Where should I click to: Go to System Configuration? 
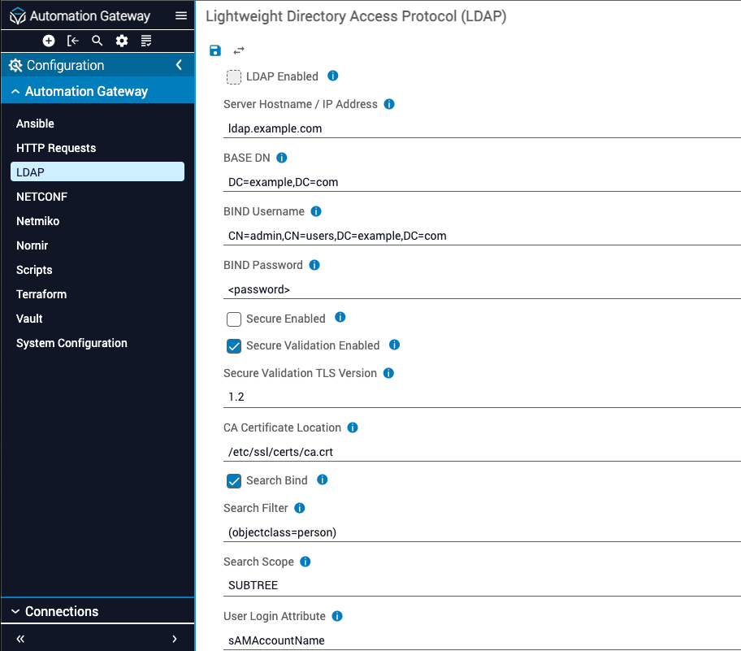click(71, 343)
